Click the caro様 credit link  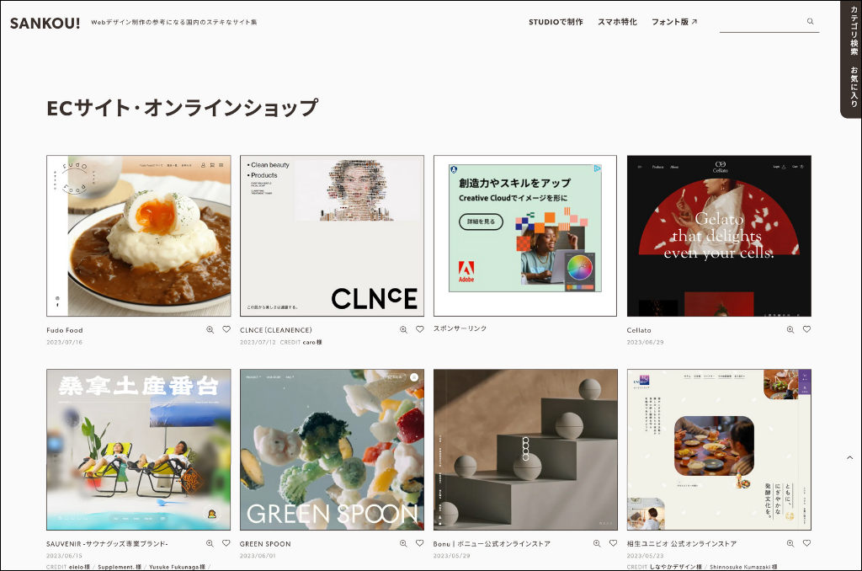tap(312, 342)
